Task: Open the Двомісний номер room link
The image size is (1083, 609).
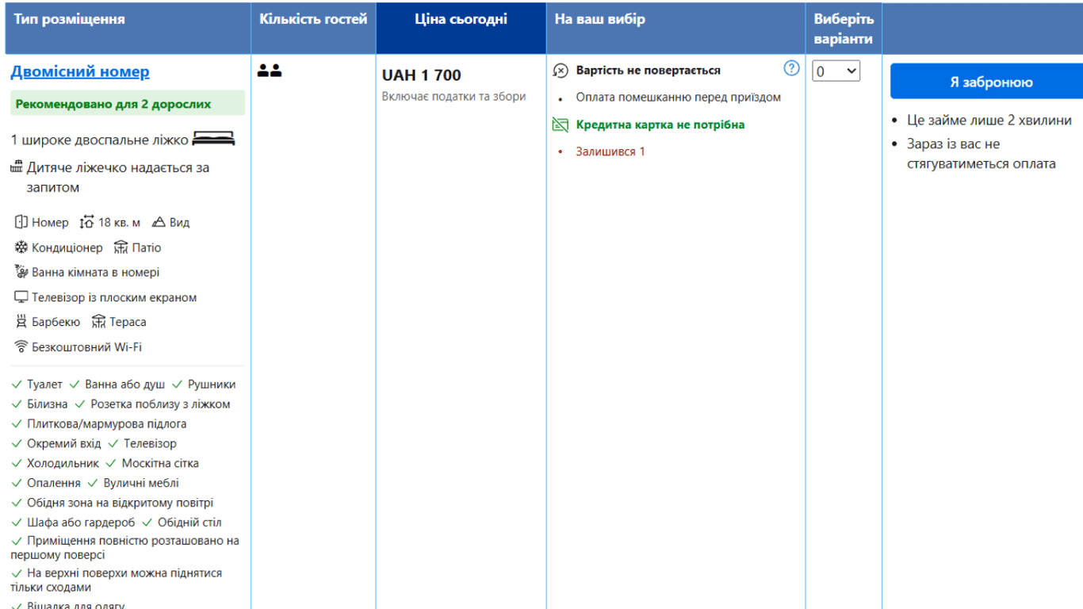Action: click(x=80, y=72)
